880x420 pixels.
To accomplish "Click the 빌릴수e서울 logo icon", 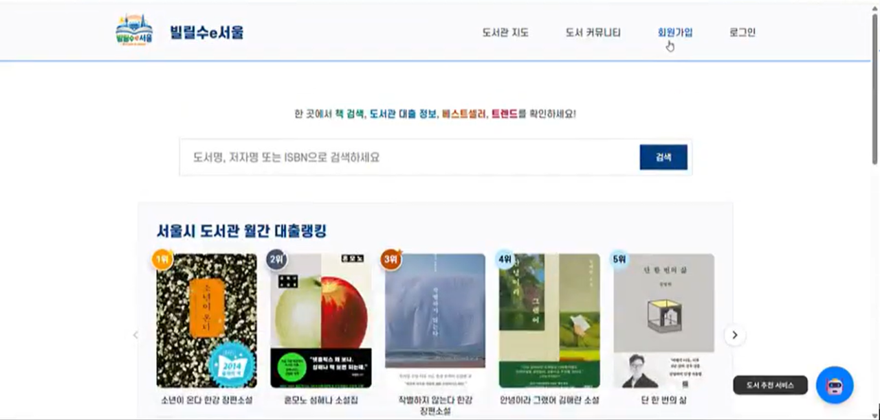I will tap(134, 31).
